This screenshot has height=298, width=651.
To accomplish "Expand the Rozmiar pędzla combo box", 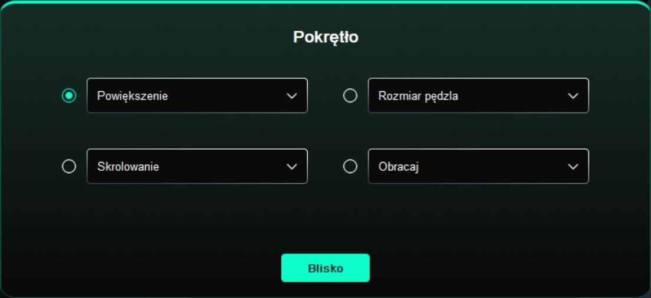I will click(x=478, y=95).
